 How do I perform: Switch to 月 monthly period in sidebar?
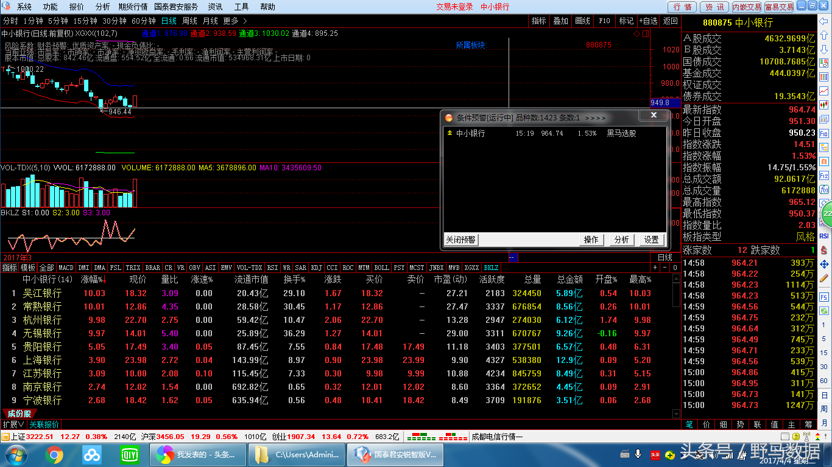824,422
